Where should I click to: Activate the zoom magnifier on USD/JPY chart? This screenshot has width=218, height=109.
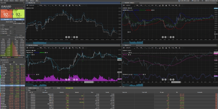(169, 48)
